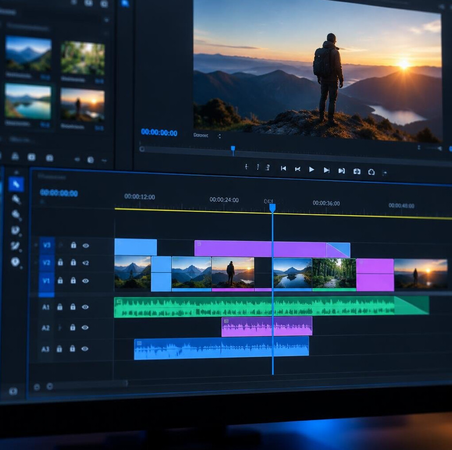452x450 pixels.
Task: Open the mountain peak thumbnail in project bin
Action: coord(28,54)
